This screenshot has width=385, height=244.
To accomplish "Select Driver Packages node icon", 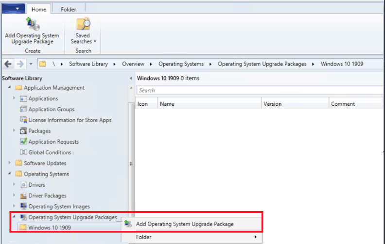I will [23, 195].
